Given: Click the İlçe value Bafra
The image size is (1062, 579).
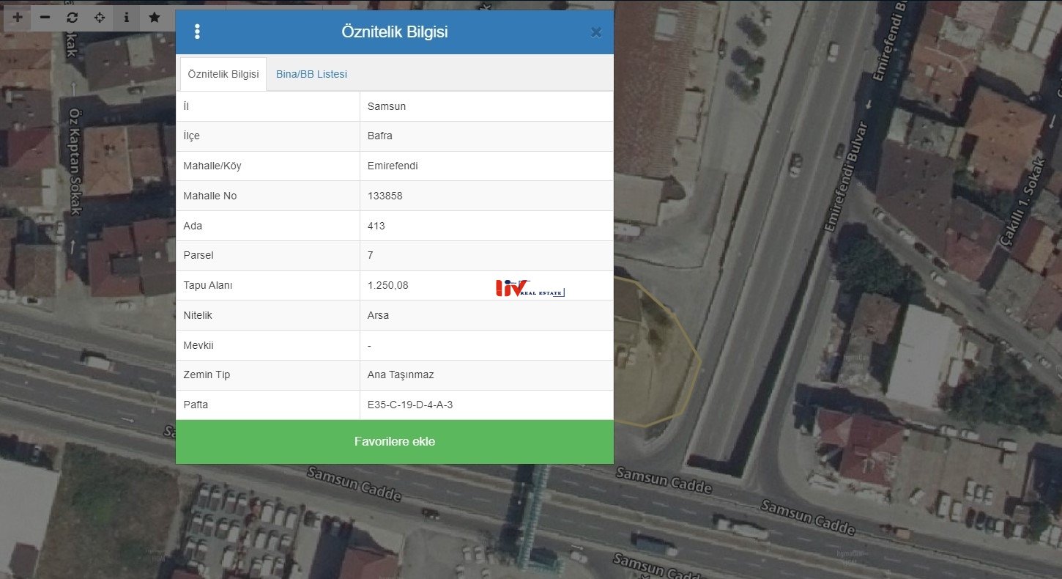Looking at the screenshot, I should point(380,136).
